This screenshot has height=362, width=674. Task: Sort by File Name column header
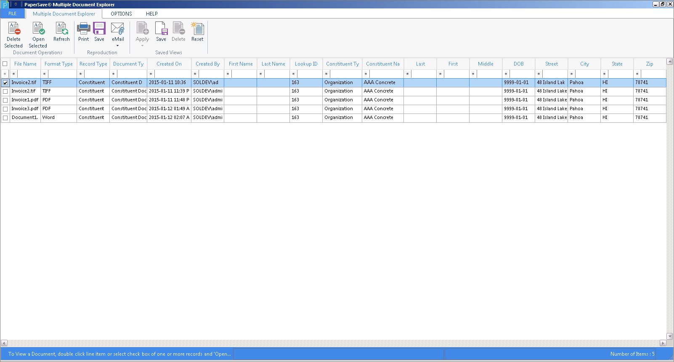click(25, 64)
